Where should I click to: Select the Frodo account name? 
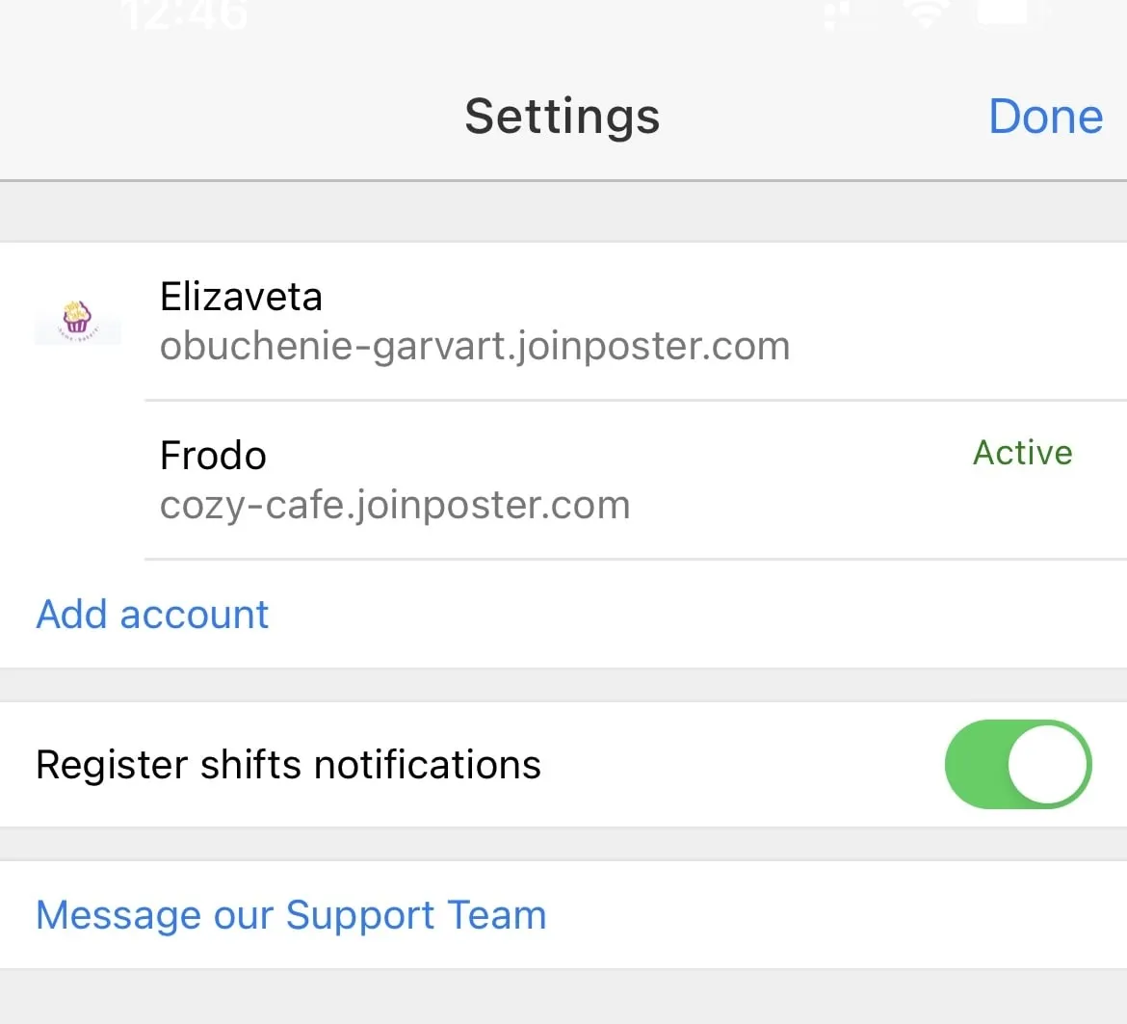tap(213, 456)
